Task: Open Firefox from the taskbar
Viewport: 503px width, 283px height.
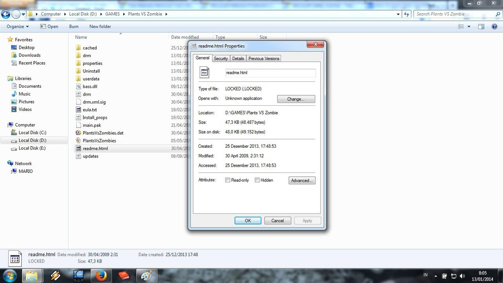Action: tap(101, 276)
